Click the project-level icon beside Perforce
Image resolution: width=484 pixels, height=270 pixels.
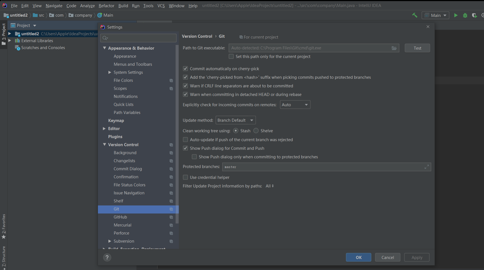pyautogui.click(x=171, y=233)
